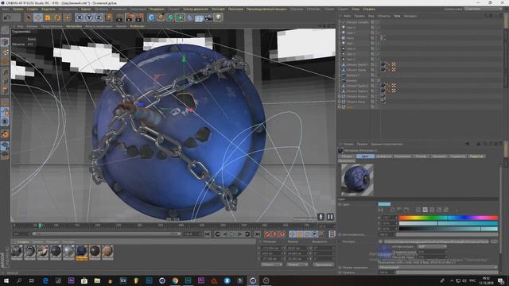This screenshot has height=286, width=509.
Task: Toggle the coordinate system icon
Action: (108, 17)
